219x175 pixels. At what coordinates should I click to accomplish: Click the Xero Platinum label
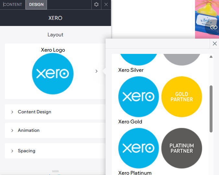tap(135, 173)
